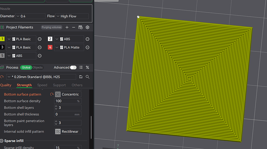The height and width of the screenshot is (149, 267).
Task: Reset process preset with orange undo arrow
Action: tap(2, 77)
